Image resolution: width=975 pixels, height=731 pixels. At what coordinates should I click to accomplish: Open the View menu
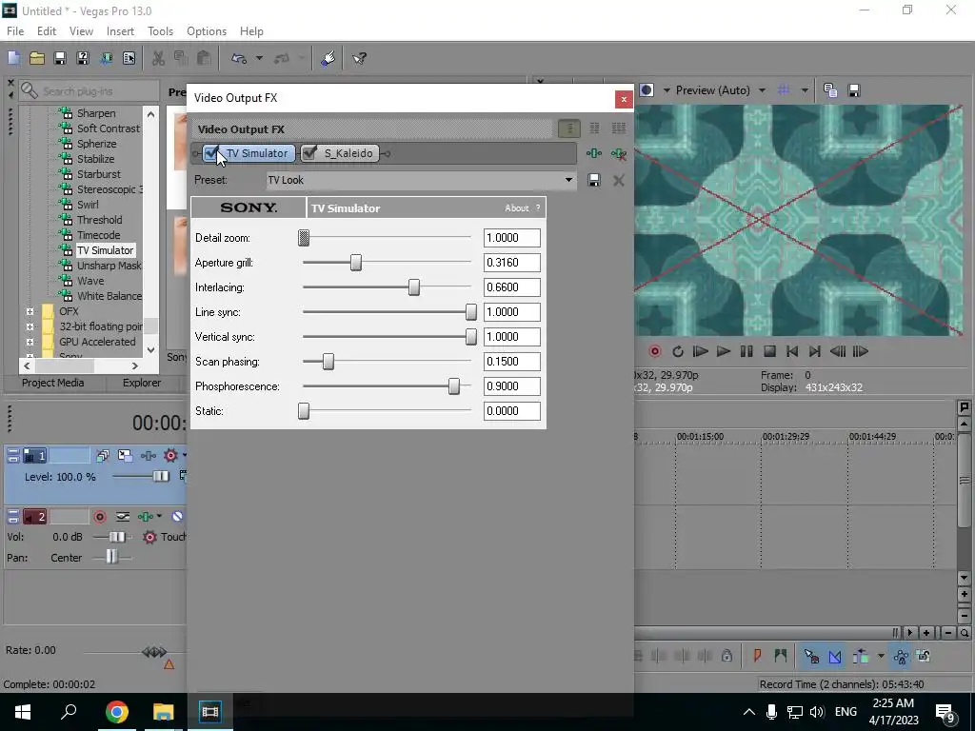click(82, 31)
